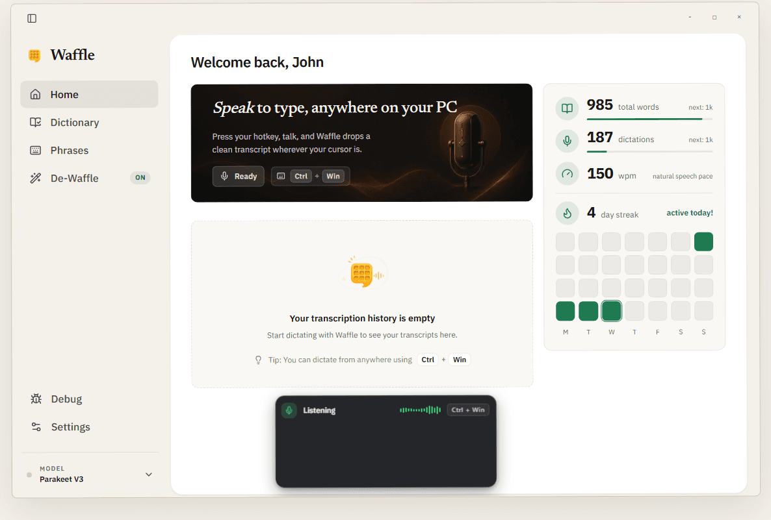Toggle the De-Waffle ON badge
This screenshot has height=520, width=771.
[140, 178]
